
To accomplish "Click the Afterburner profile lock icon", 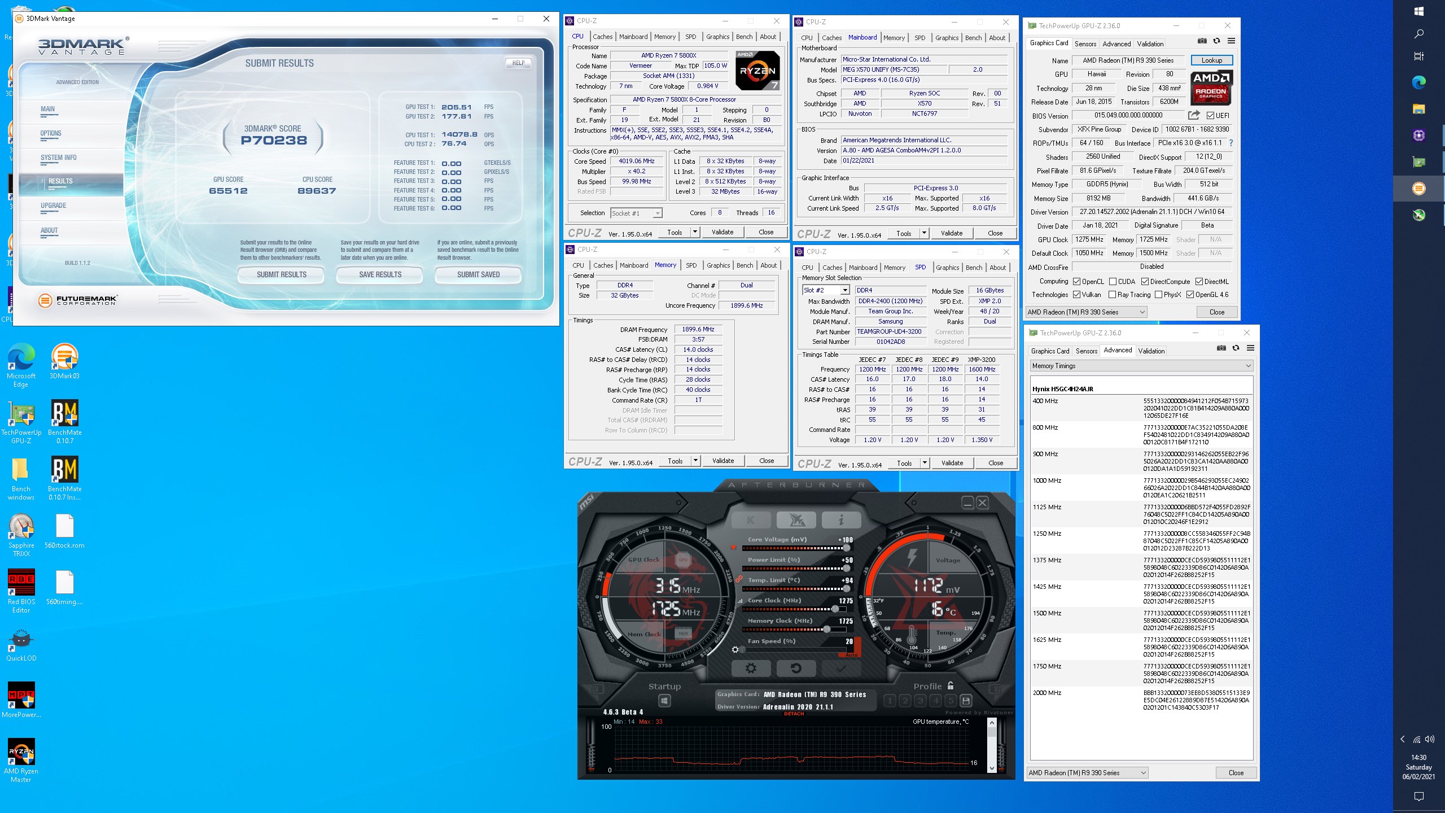I will (x=951, y=686).
